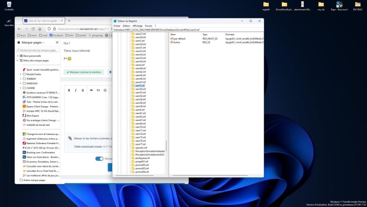
Task: Open the Corbeille recycle bin on desktop
Action: point(9,6)
